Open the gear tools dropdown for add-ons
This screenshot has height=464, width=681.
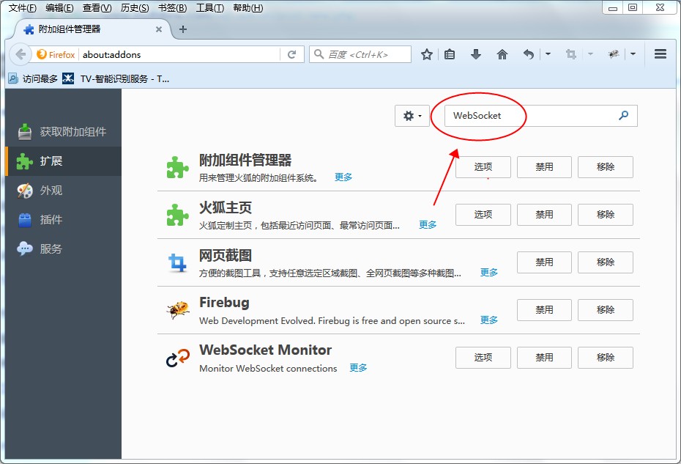click(x=412, y=116)
